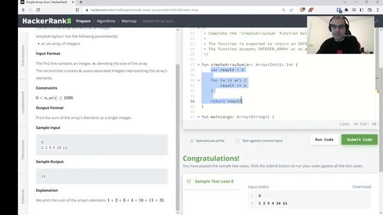This screenshot has height=215, width=383.
Task: Click the HackerRank logo
Action: point(47,21)
